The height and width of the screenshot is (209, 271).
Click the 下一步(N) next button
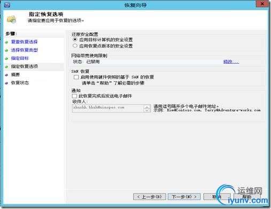coord(184,197)
